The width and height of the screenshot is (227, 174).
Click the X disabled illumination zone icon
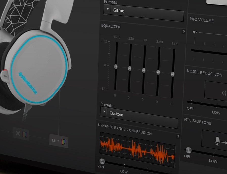pos(18,133)
